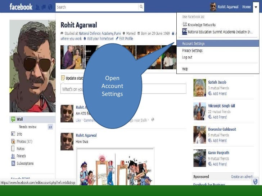The height and width of the screenshot is (196, 262).
Task: Switch to National Education Summit page identity
Action: [220, 32]
